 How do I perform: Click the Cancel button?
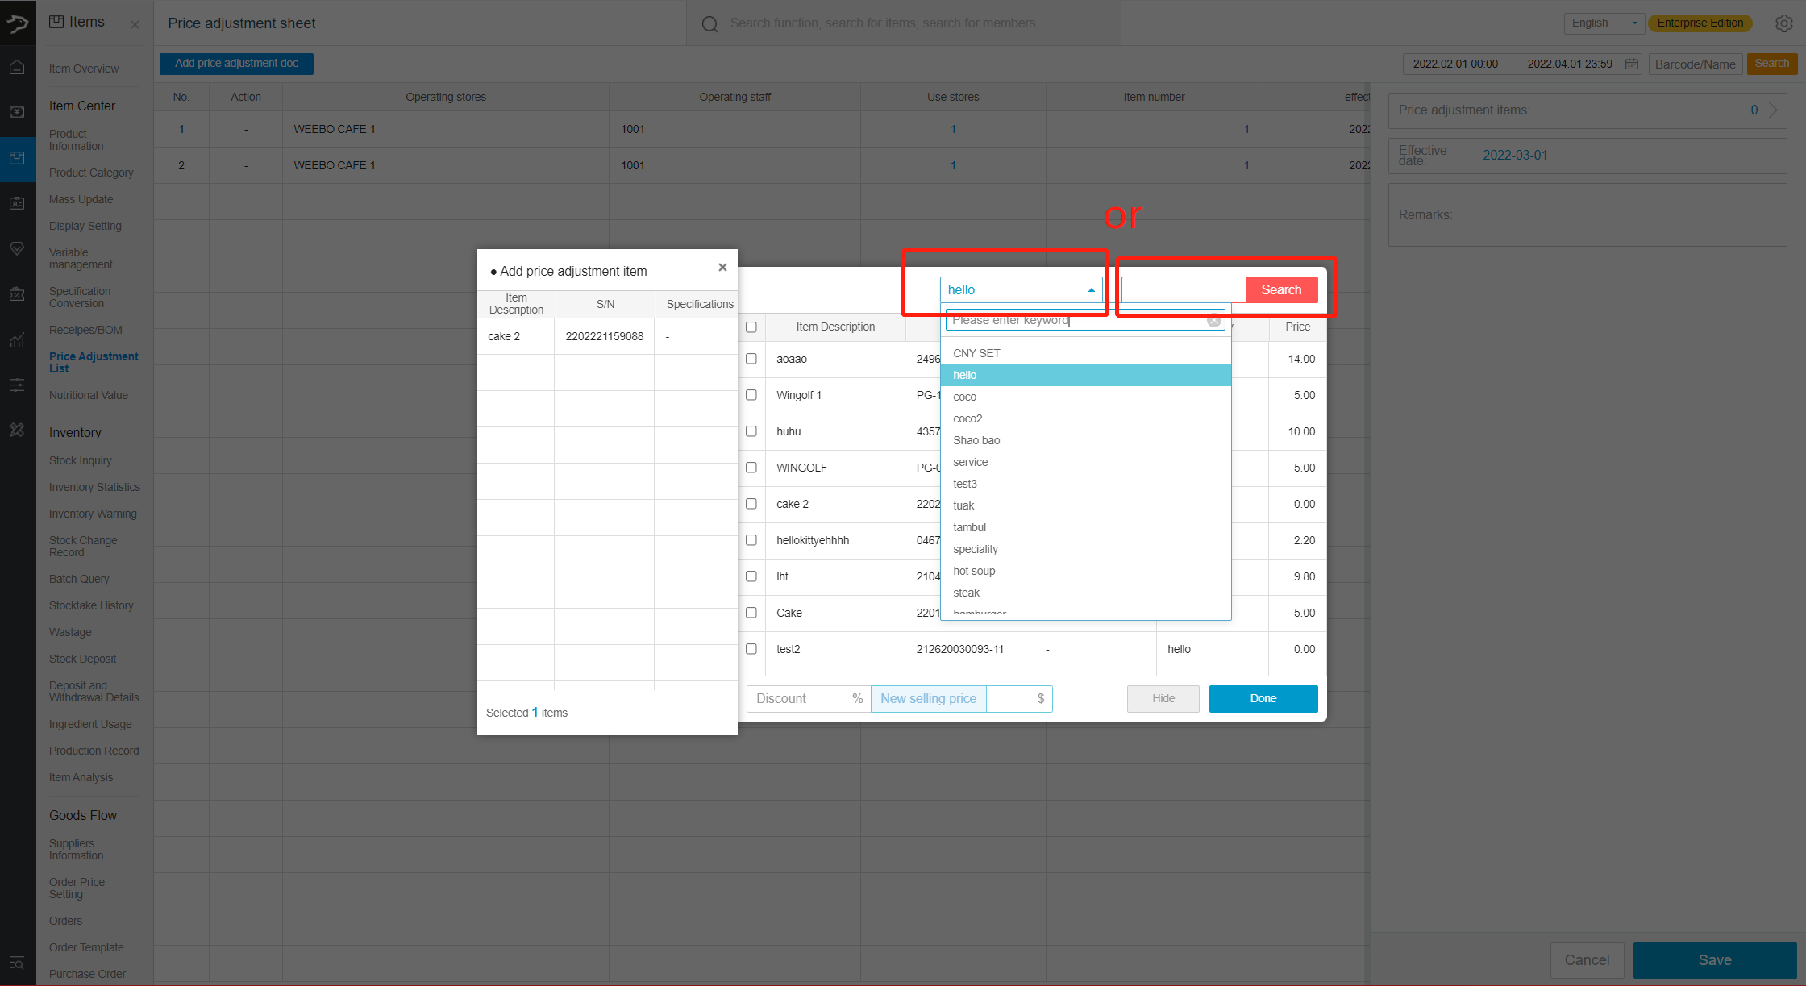point(1587,960)
